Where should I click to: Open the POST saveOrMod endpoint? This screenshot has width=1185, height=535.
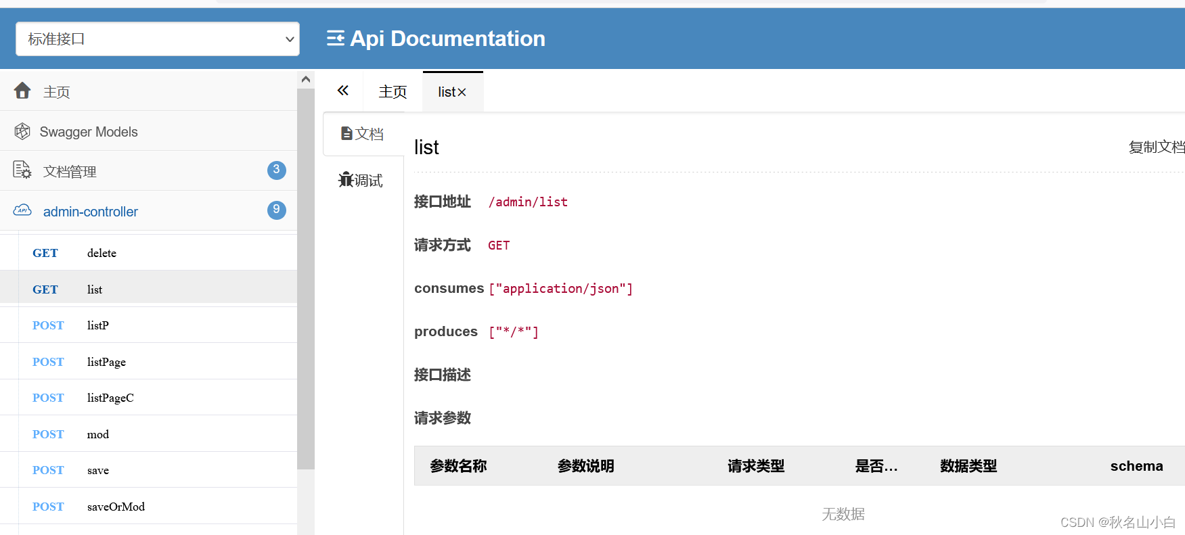click(x=148, y=506)
